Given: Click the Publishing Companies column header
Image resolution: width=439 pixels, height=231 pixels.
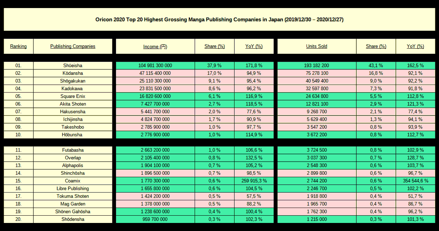Looking at the screenshot, I should coord(73,46).
